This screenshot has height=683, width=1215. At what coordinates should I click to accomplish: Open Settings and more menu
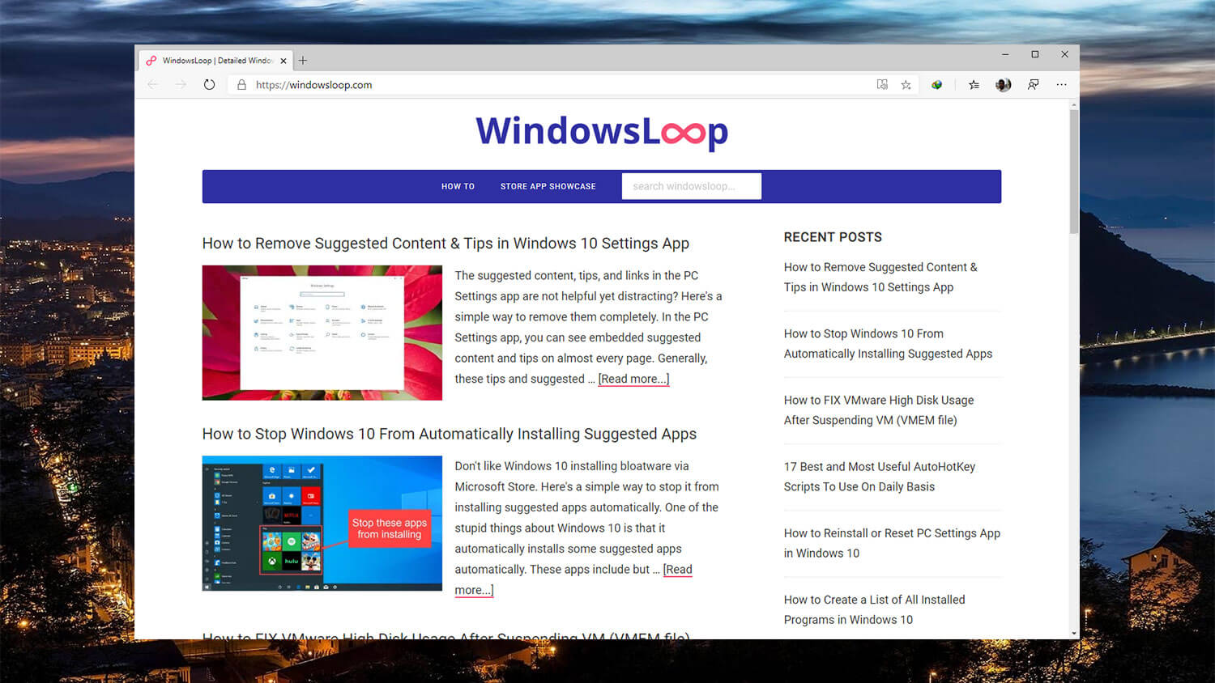pos(1062,84)
